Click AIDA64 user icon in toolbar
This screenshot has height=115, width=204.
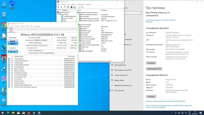(71, 7)
